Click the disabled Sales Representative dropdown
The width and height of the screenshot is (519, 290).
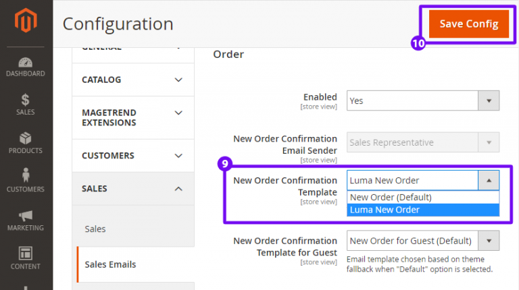[x=423, y=142]
